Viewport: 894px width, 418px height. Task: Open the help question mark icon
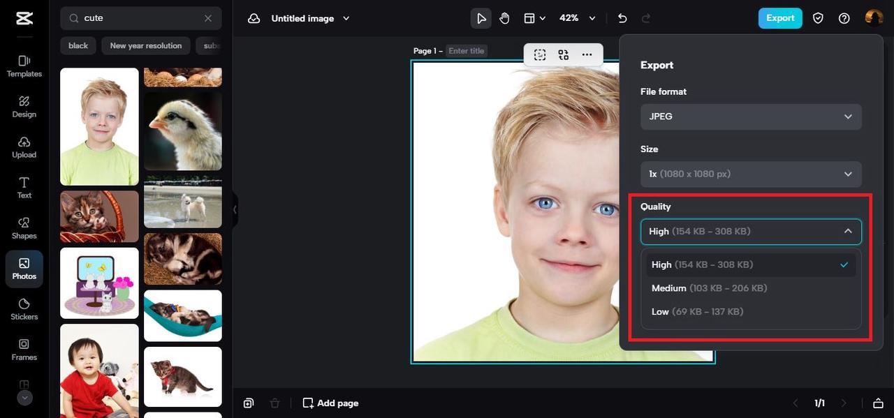click(x=844, y=18)
